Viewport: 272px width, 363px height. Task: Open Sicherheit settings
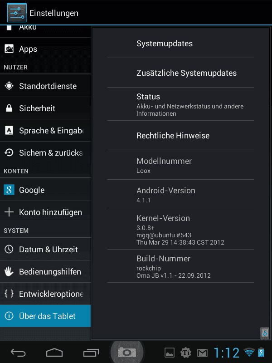pos(46,108)
